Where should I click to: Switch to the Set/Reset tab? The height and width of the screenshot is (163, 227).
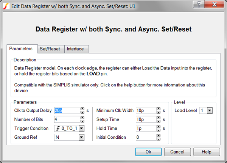pyautogui.click(x=51, y=49)
